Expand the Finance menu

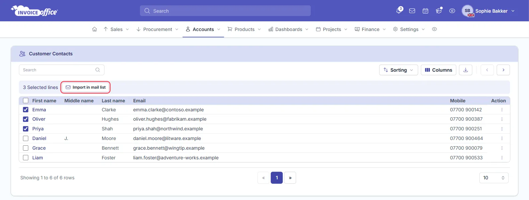[x=370, y=29]
